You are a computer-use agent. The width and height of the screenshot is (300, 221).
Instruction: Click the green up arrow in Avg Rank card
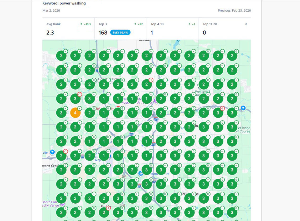tap(81, 24)
